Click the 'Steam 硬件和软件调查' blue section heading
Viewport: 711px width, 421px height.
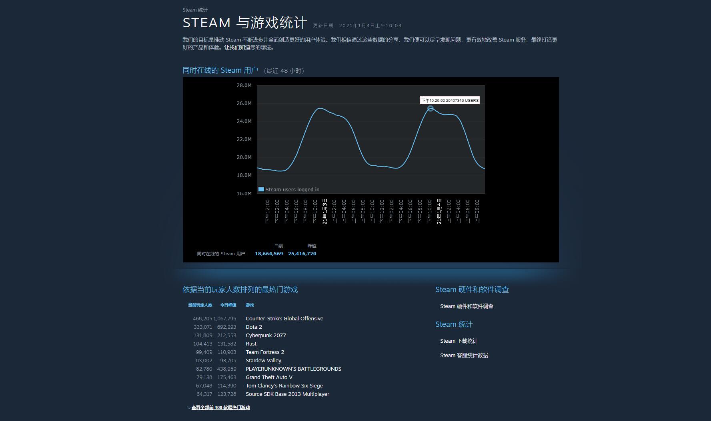point(472,289)
